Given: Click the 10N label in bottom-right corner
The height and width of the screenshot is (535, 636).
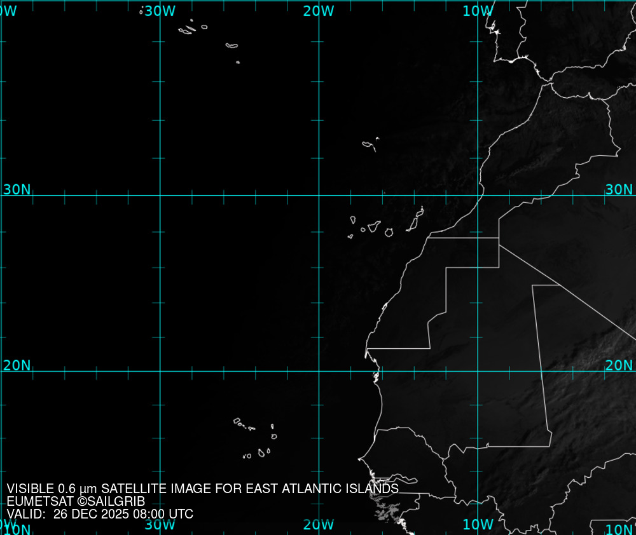Looking at the screenshot, I should 619,529.
